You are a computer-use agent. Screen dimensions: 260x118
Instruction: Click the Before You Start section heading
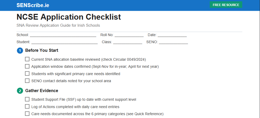coord(42,50)
